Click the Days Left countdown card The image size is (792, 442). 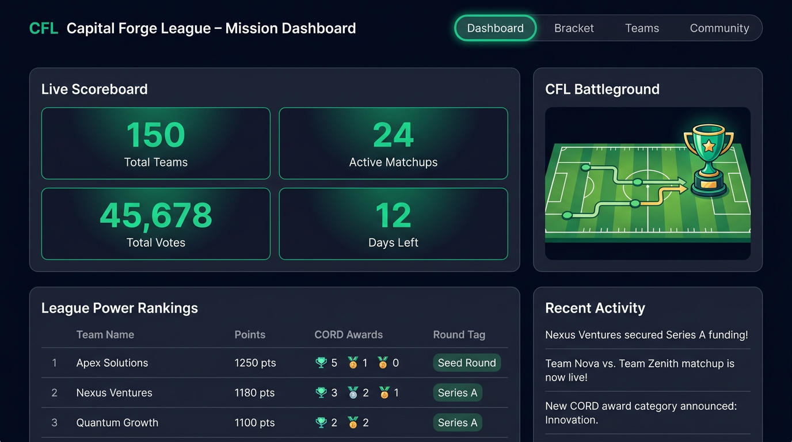(394, 224)
